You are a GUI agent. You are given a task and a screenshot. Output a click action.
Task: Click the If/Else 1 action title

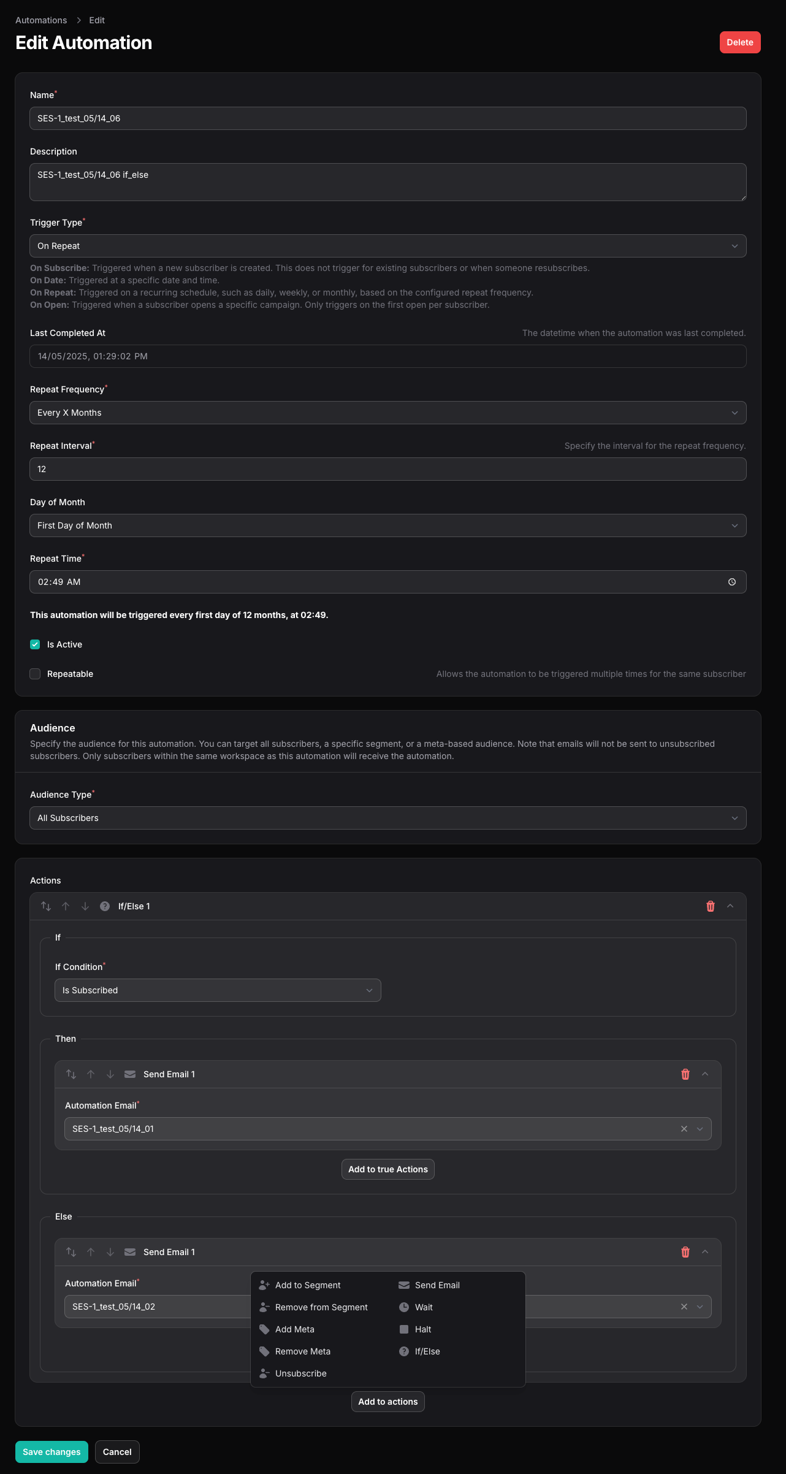pos(134,906)
